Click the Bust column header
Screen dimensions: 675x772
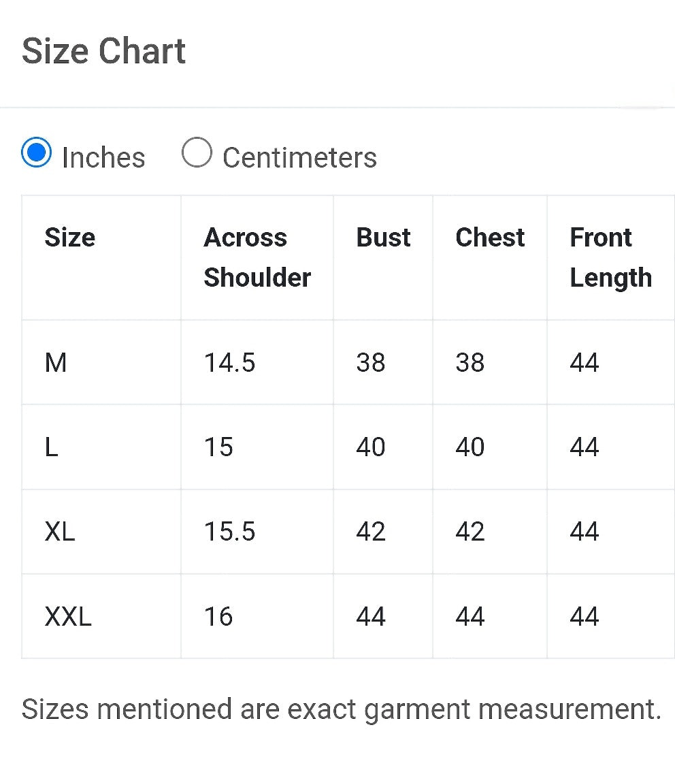click(x=383, y=238)
